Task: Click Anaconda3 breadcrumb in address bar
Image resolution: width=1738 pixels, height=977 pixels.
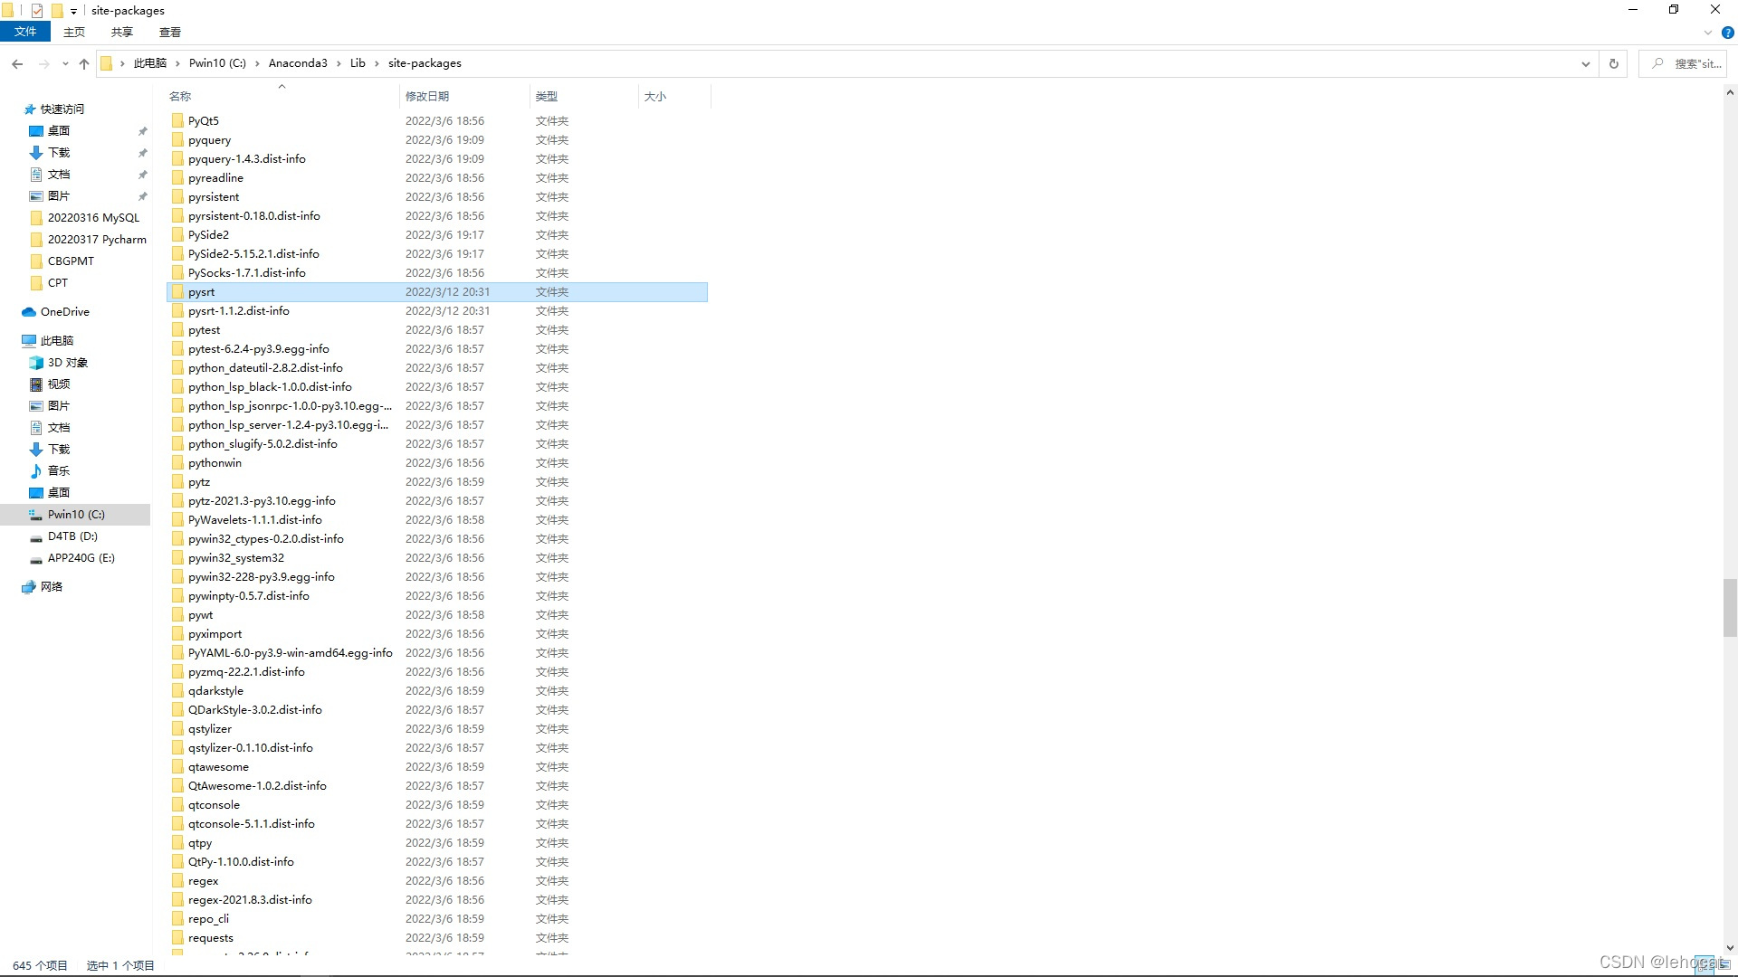Action: tap(298, 63)
